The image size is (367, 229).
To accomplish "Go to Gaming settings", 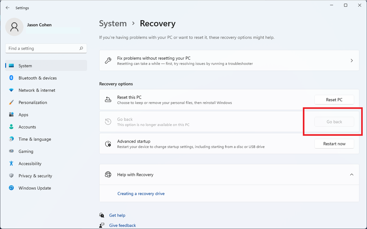I will 46,152.
